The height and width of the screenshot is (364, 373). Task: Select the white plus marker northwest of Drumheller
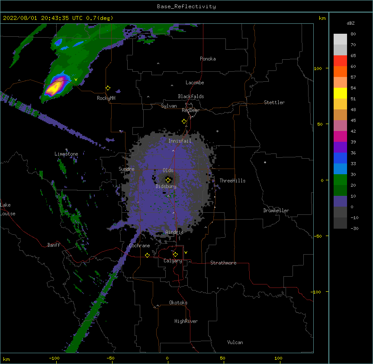265,162
